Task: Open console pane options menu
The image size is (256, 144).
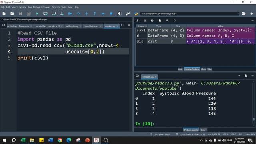Action: point(252,76)
